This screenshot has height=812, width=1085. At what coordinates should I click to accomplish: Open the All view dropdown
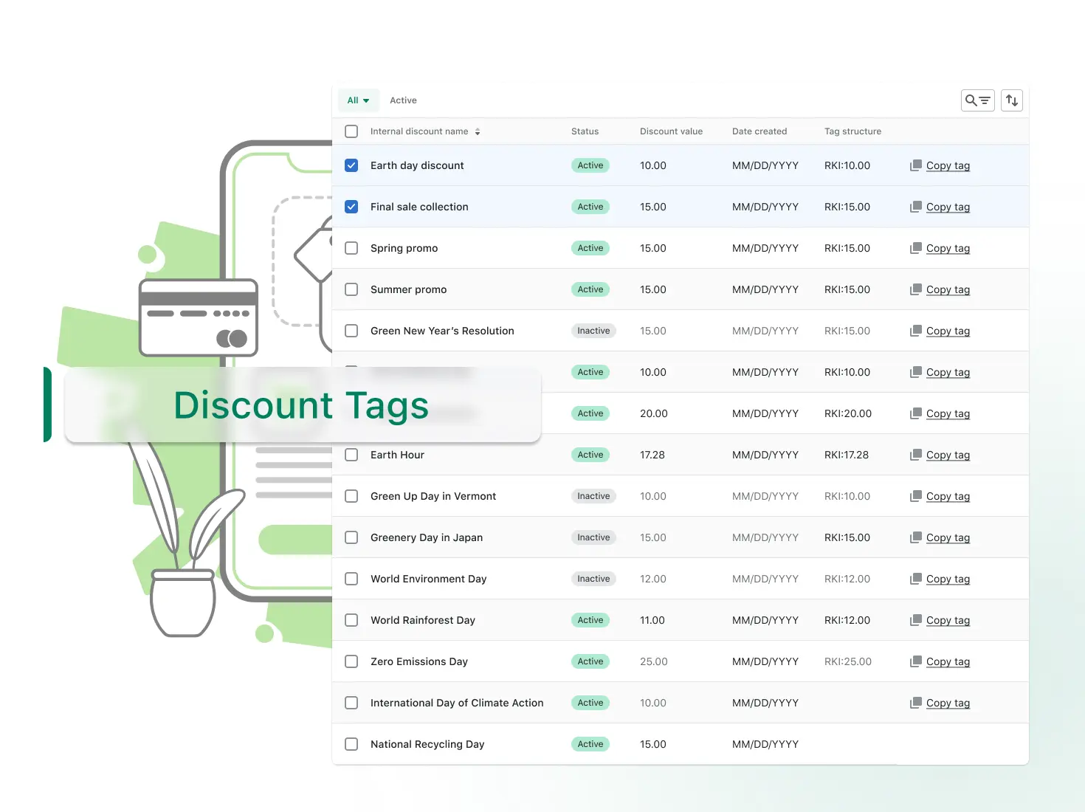click(359, 100)
